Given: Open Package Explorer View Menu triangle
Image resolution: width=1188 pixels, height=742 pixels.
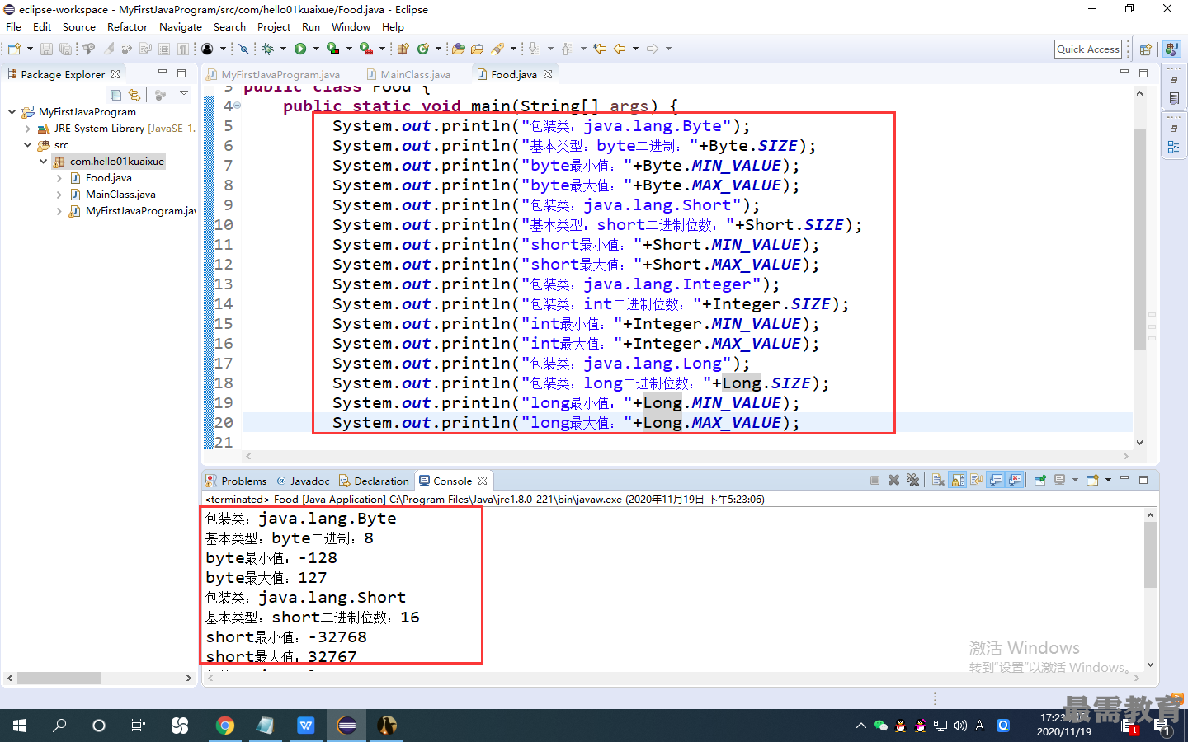Looking at the screenshot, I should click(x=184, y=93).
